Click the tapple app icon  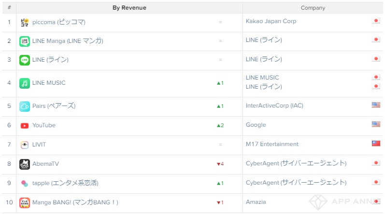[25, 183]
